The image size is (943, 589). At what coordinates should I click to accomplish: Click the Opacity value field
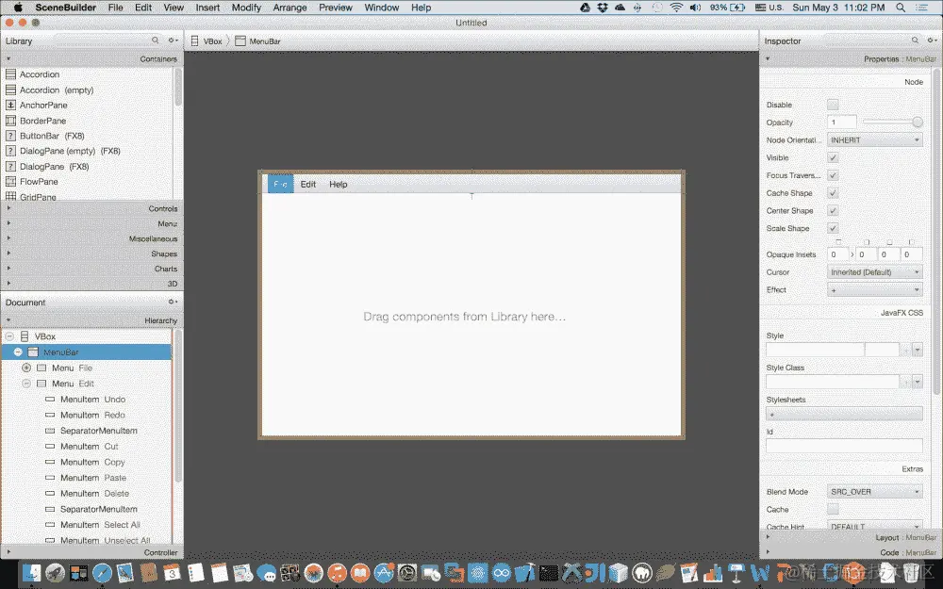point(842,122)
